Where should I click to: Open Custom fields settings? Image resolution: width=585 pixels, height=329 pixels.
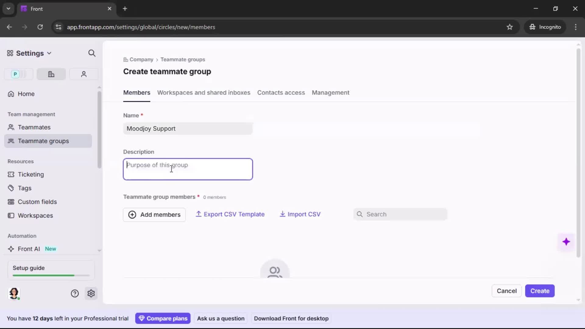pyautogui.click(x=37, y=202)
